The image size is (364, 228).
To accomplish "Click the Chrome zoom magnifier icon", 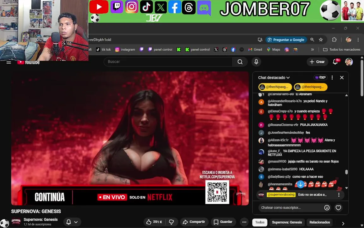I will pyautogui.click(x=312, y=40).
